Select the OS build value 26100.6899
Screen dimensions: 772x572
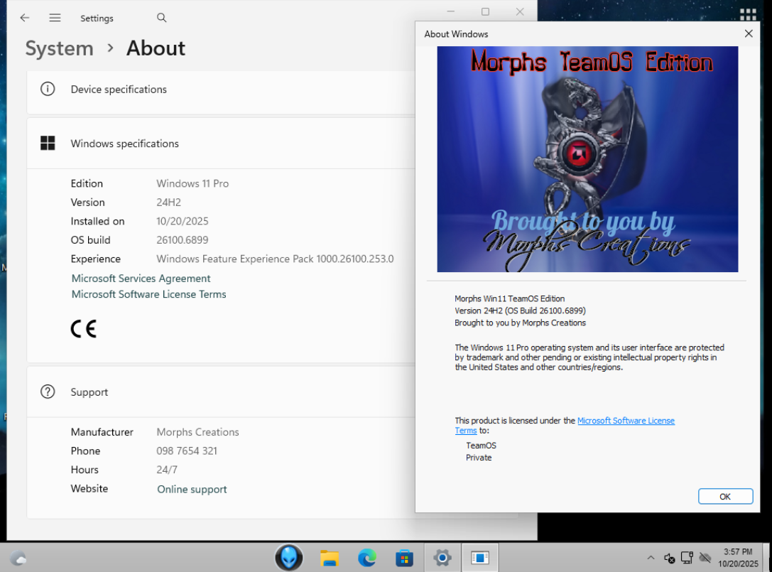182,240
